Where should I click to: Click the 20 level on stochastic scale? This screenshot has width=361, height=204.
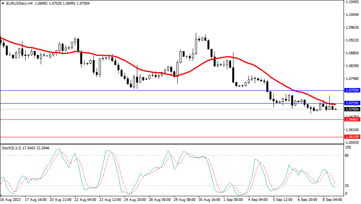(x=348, y=185)
